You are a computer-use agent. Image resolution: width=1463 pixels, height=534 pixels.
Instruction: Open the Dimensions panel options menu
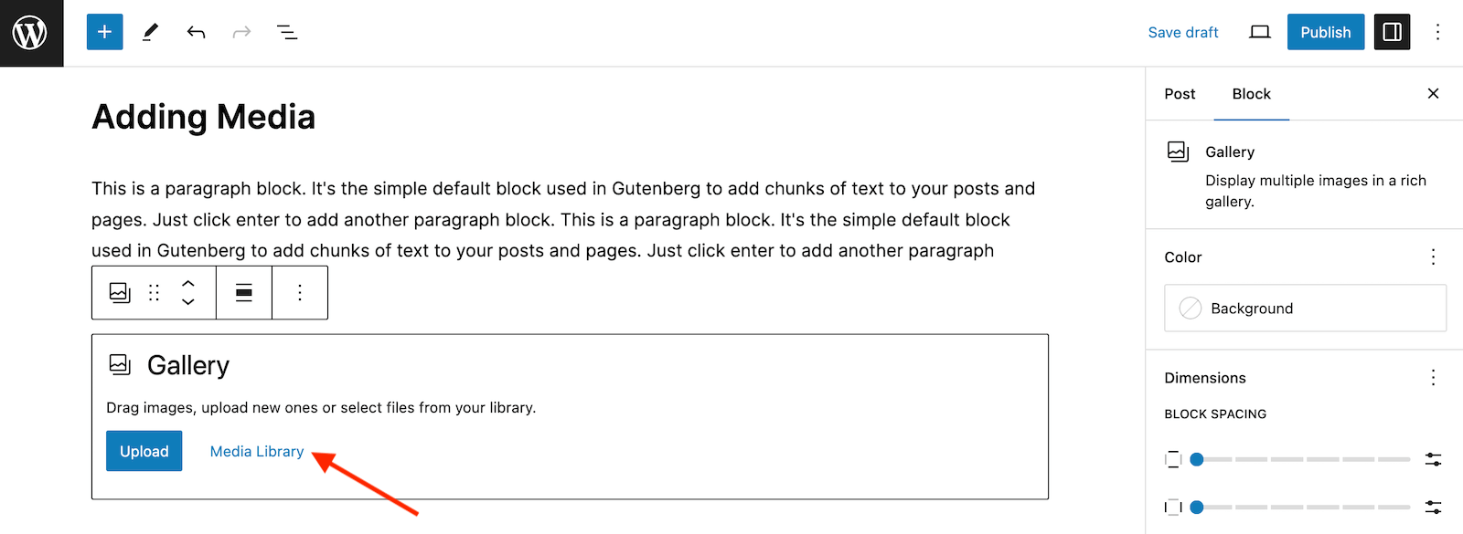tap(1433, 377)
